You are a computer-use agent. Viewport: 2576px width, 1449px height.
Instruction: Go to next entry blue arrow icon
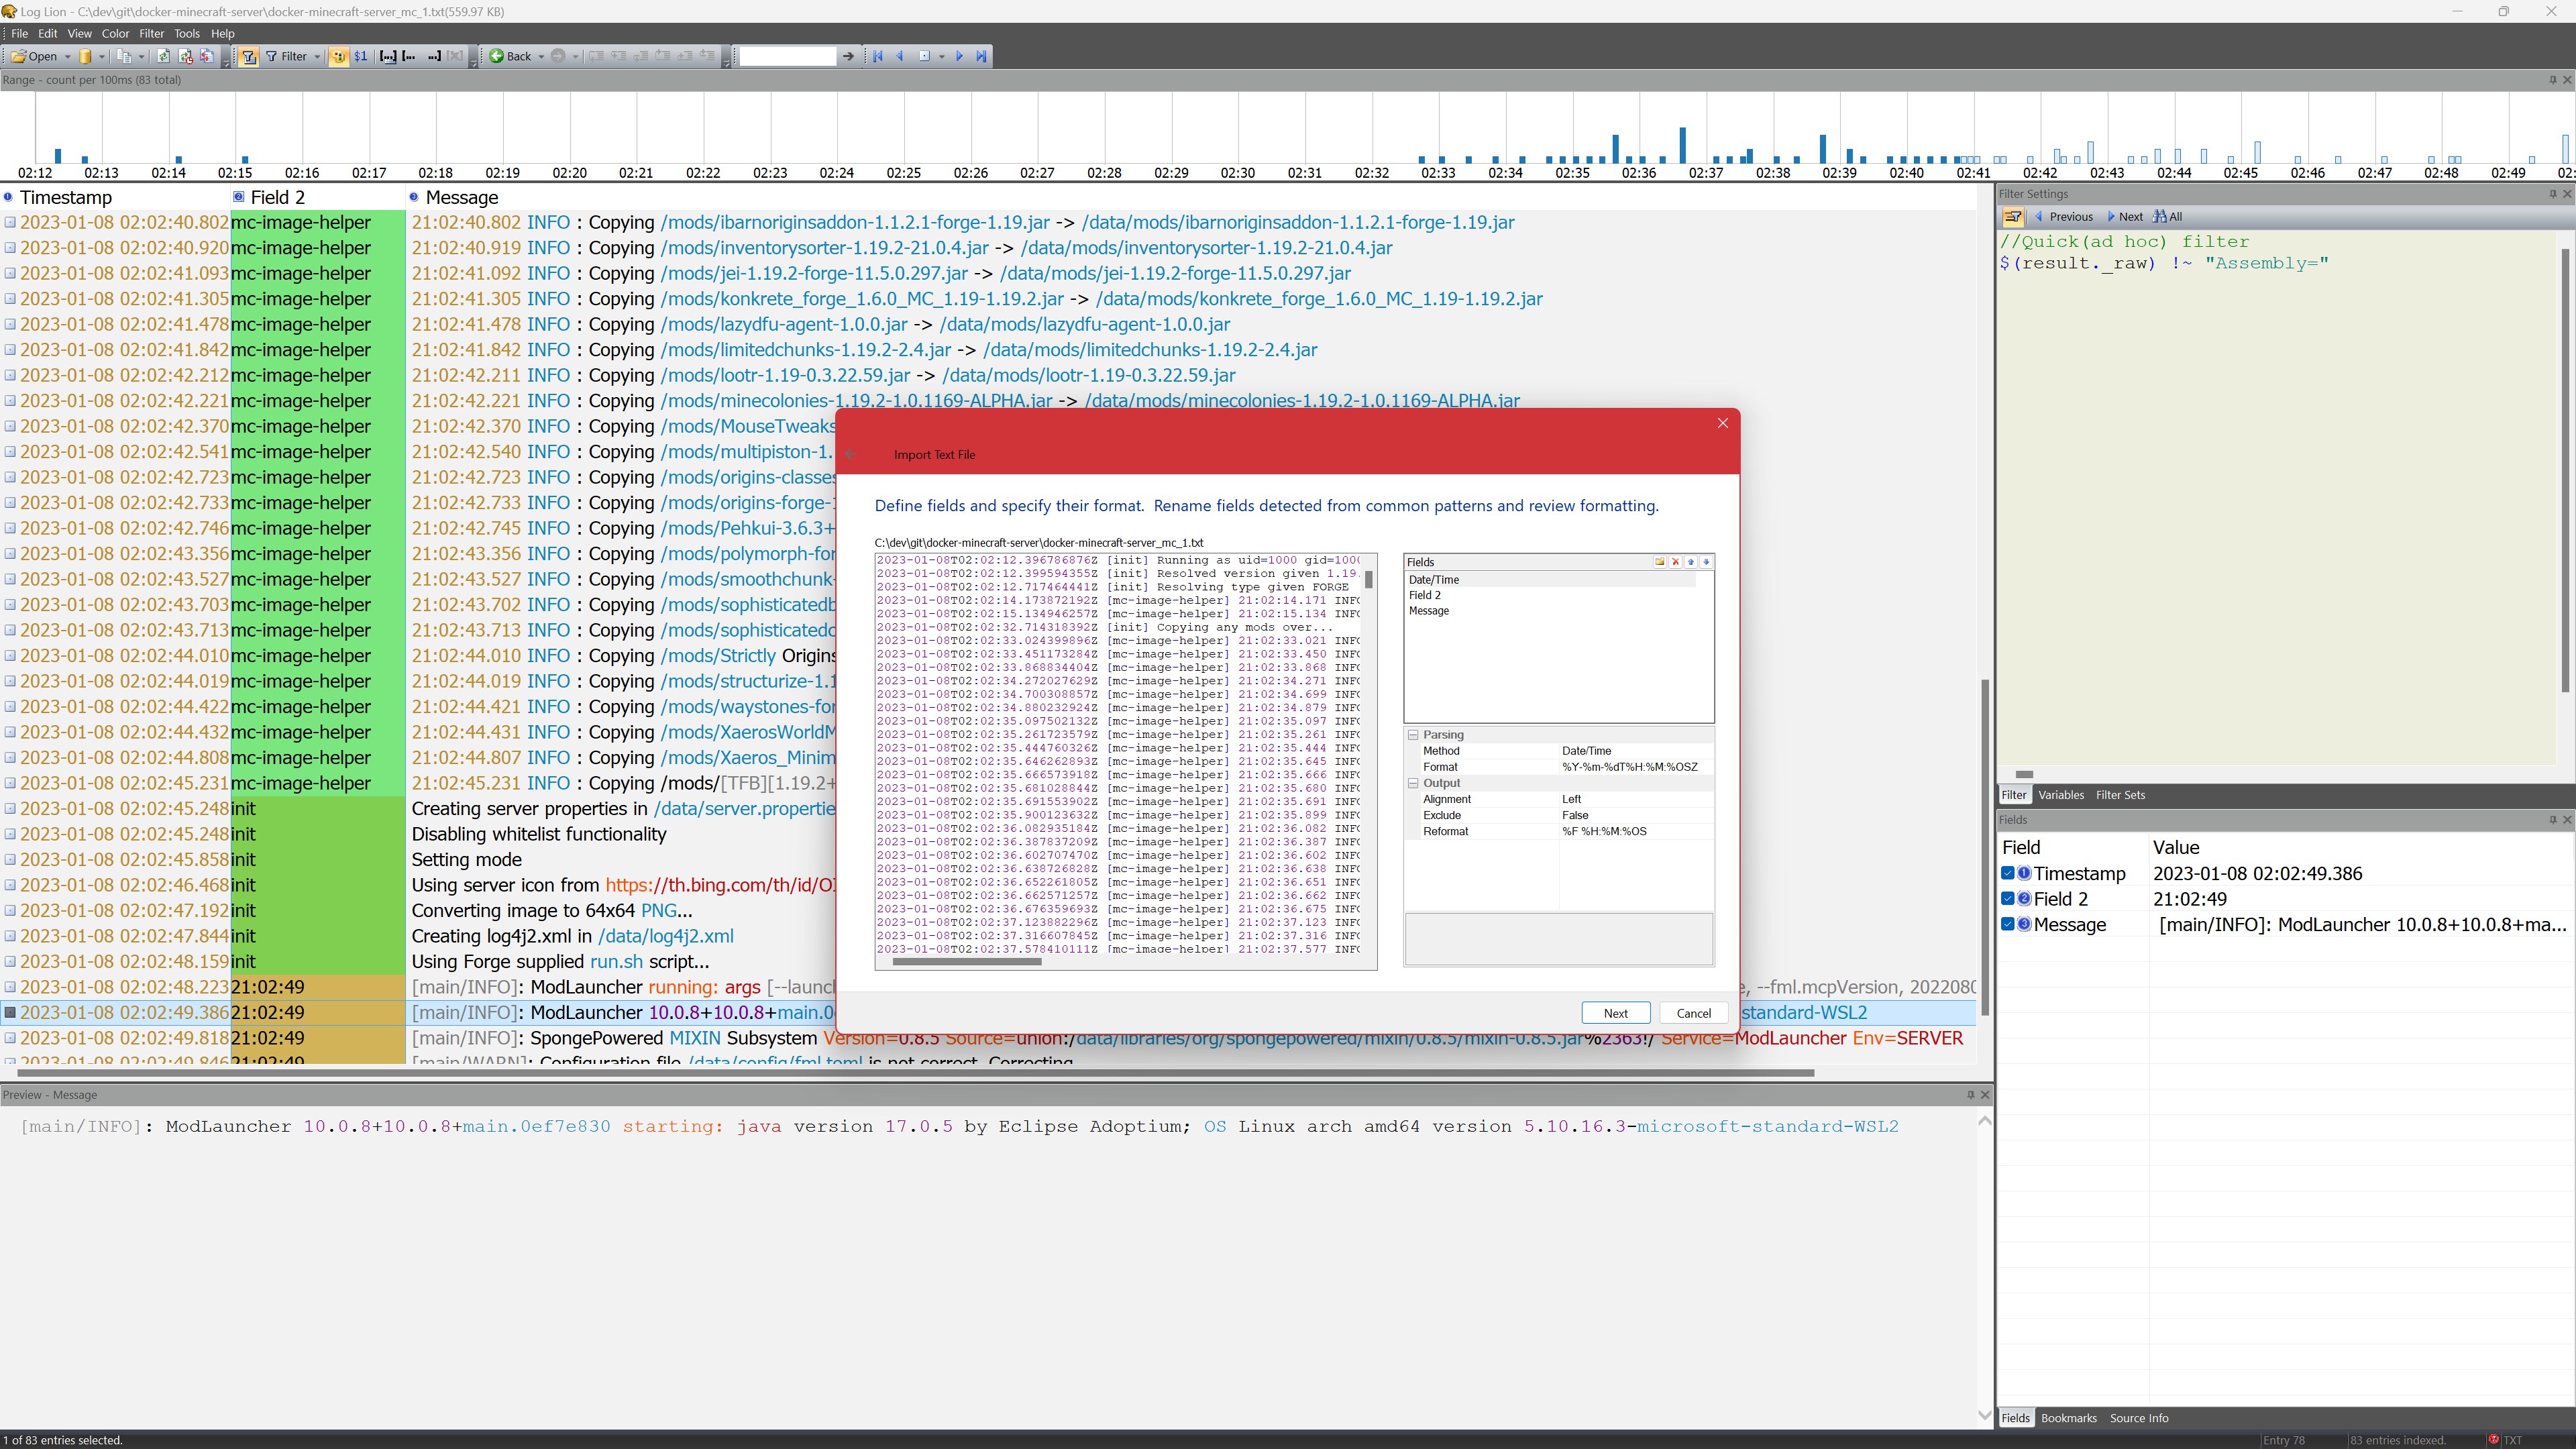click(959, 56)
